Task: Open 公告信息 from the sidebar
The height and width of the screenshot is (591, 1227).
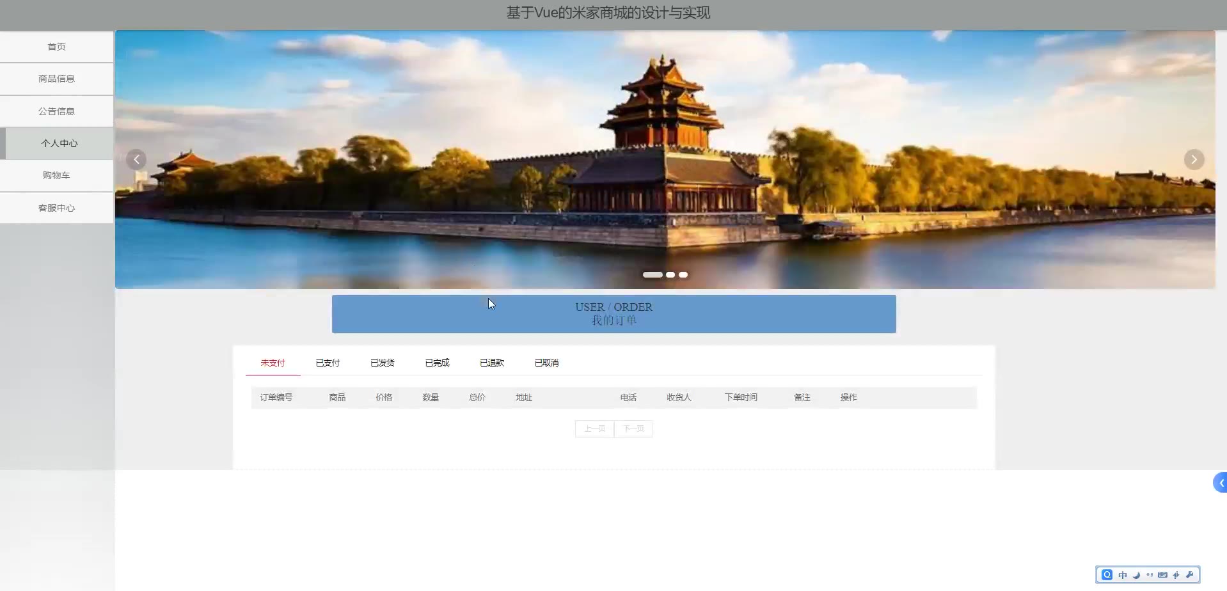Action: [56, 111]
